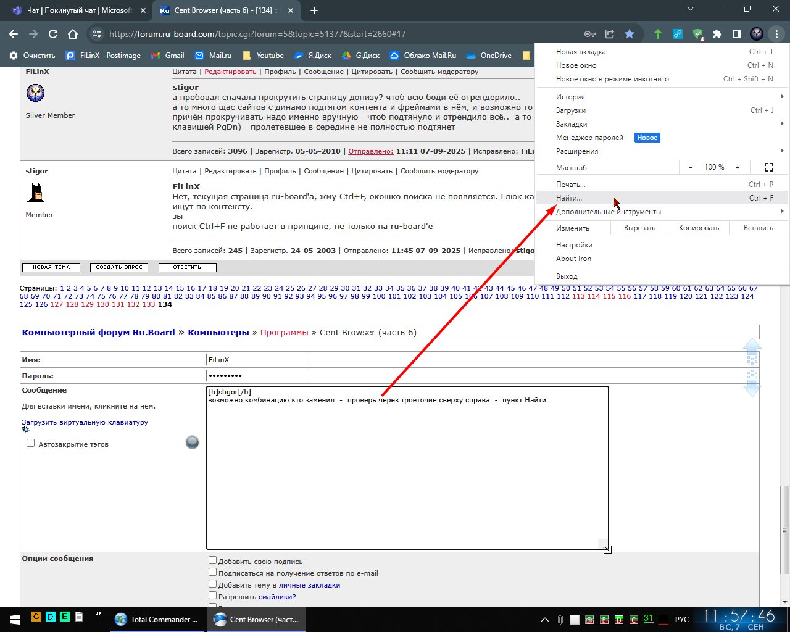Expand the Расширения submenu

[662, 151]
